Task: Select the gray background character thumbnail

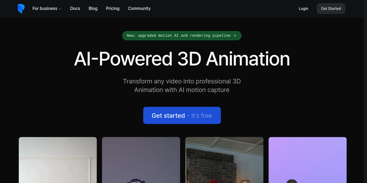Action: (x=141, y=160)
